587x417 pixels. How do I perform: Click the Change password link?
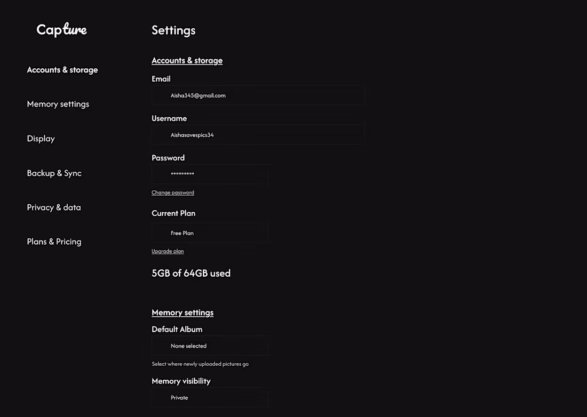pos(173,193)
